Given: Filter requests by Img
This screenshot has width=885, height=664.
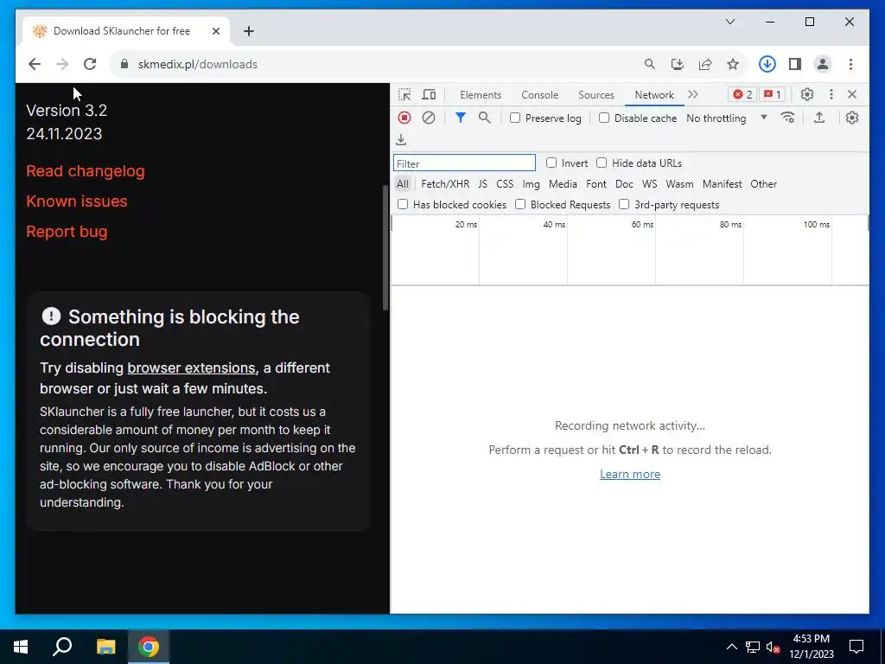Looking at the screenshot, I should 531,184.
